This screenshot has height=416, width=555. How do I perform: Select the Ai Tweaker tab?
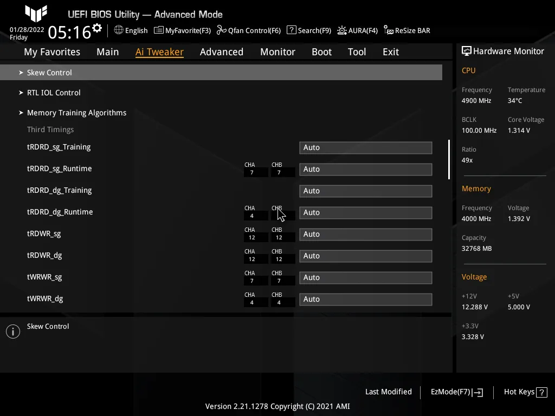tap(159, 52)
